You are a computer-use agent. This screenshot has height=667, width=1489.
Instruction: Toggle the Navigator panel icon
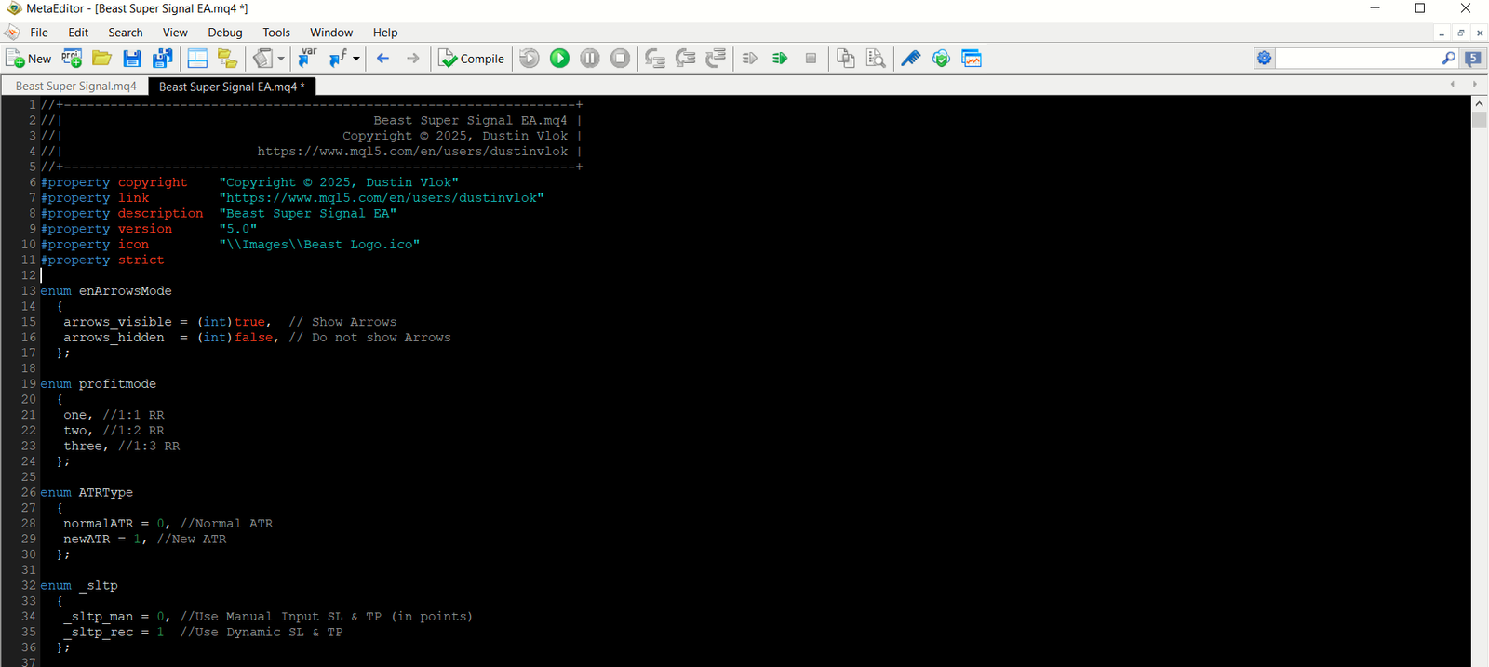point(197,59)
